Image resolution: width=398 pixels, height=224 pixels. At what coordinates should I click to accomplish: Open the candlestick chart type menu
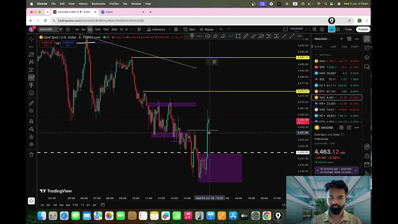click(x=139, y=29)
